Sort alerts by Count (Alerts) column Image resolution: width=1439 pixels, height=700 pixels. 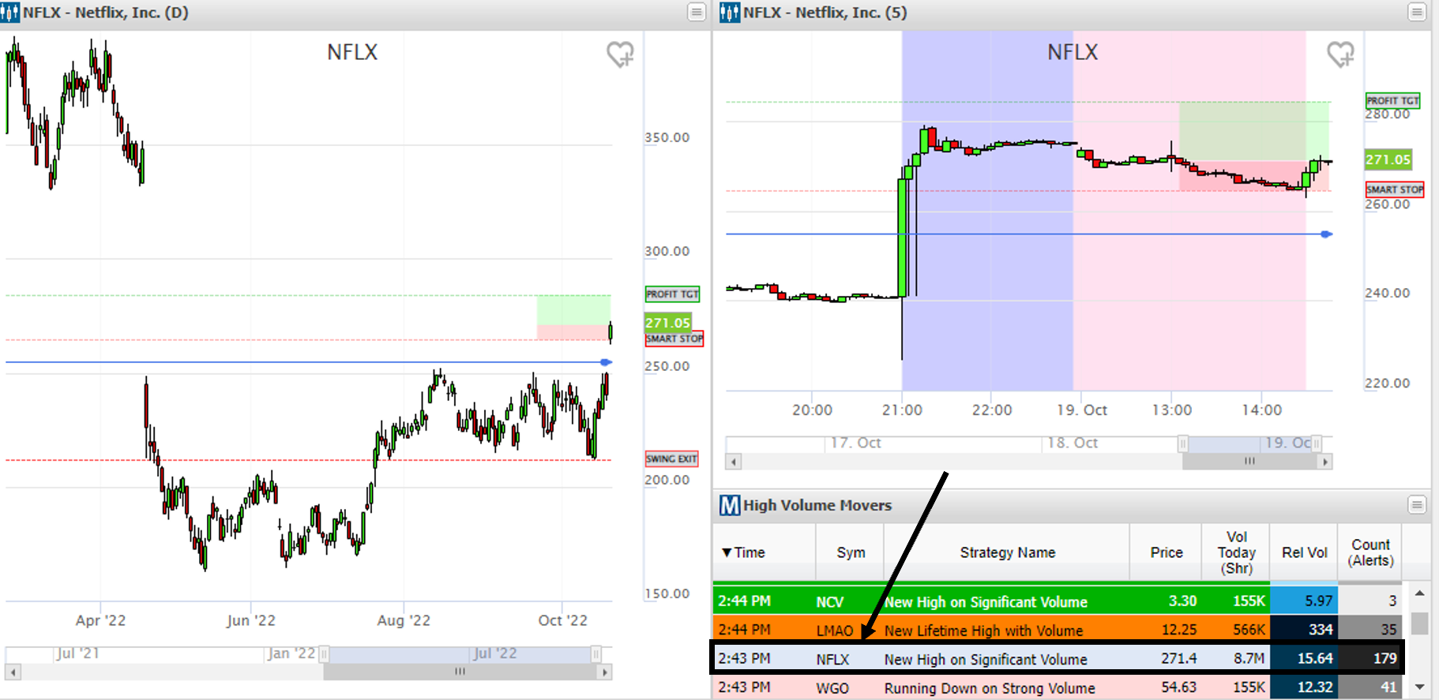pyautogui.click(x=1370, y=552)
